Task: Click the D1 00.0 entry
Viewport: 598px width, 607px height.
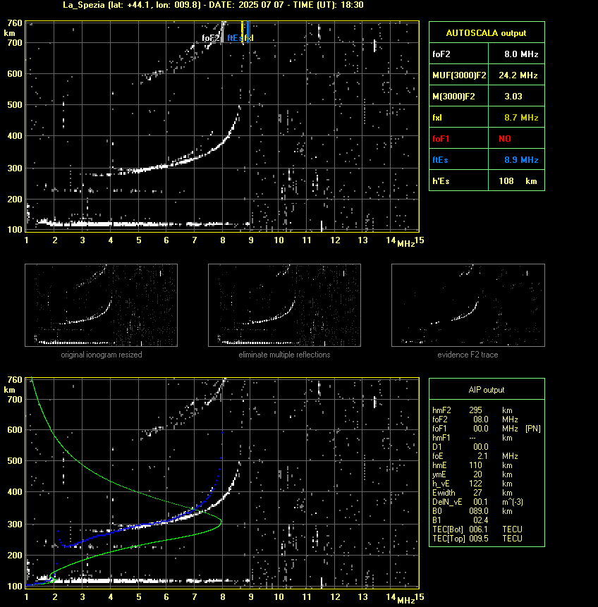Action: tap(460, 447)
